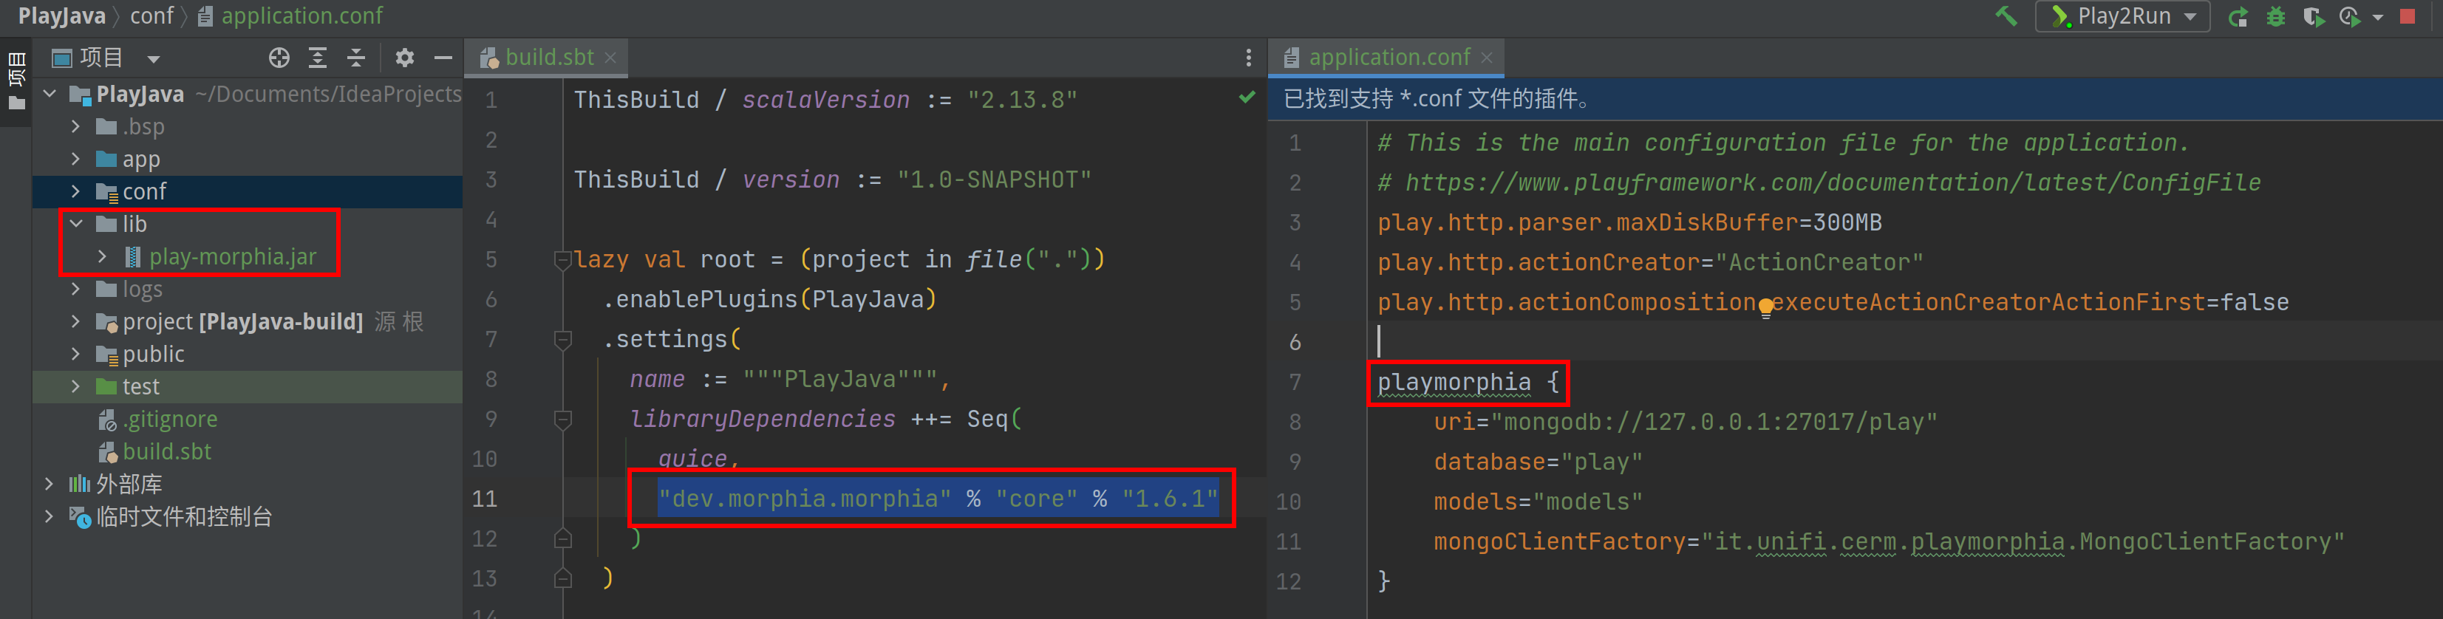Place cursor on empty line 6 in application.conf
The height and width of the screenshot is (619, 2443).
coord(1904,341)
